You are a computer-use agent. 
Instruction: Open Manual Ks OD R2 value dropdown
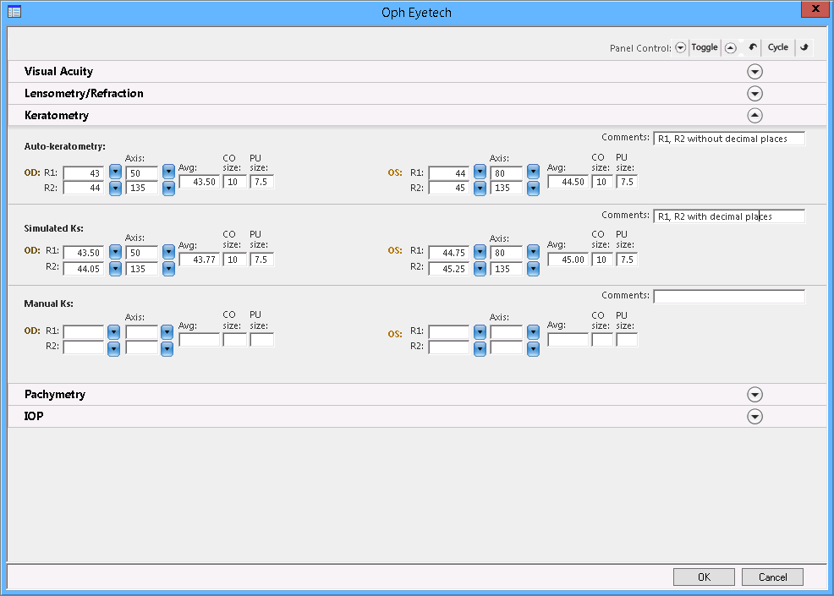(113, 349)
